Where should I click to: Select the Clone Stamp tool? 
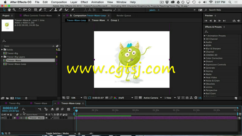pos(56,10)
